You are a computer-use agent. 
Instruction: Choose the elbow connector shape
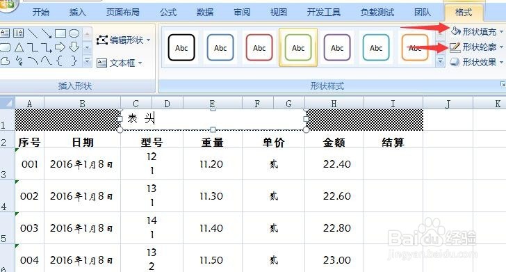click(x=33, y=47)
